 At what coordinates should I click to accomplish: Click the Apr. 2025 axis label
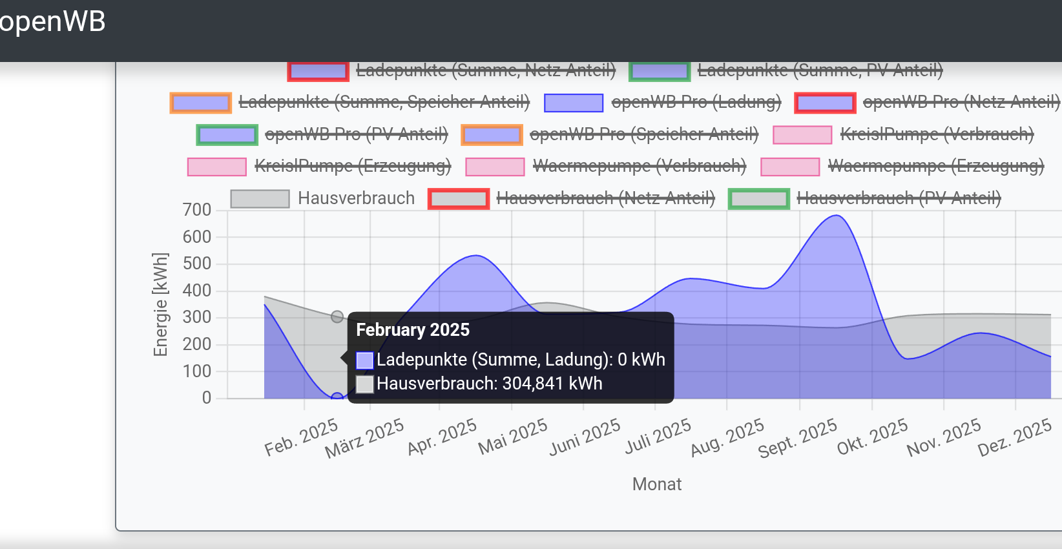tap(442, 437)
